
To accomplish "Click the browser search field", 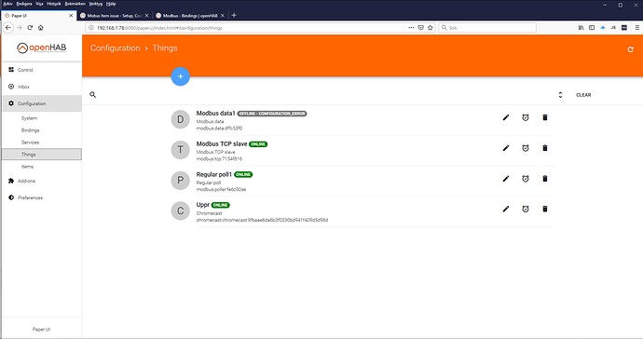I will pyautogui.click(x=487, y=27).
